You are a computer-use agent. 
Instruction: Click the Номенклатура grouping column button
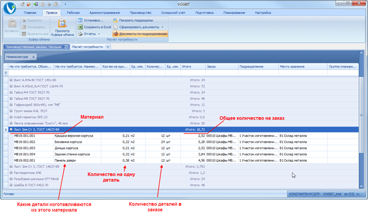[21, 57]
